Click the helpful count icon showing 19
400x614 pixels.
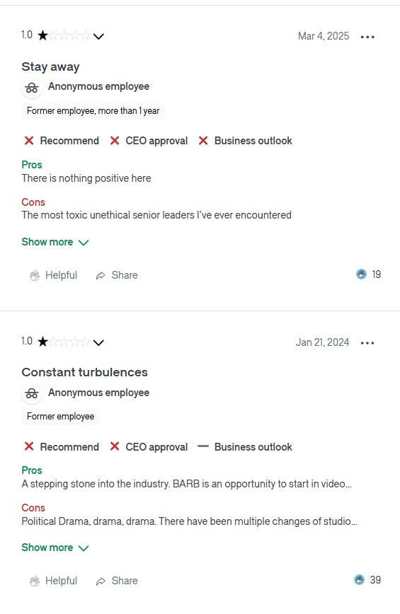click(x=361, y=274)
